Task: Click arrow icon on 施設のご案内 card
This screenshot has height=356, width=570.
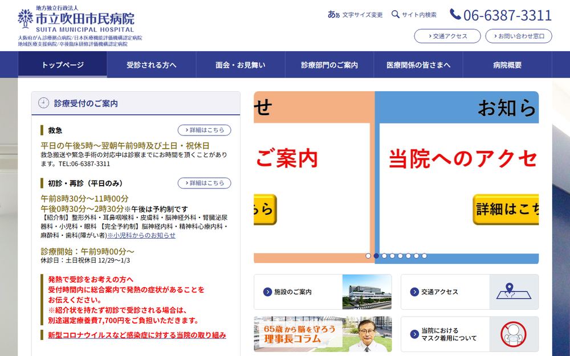Action: (x=267, y=292)
